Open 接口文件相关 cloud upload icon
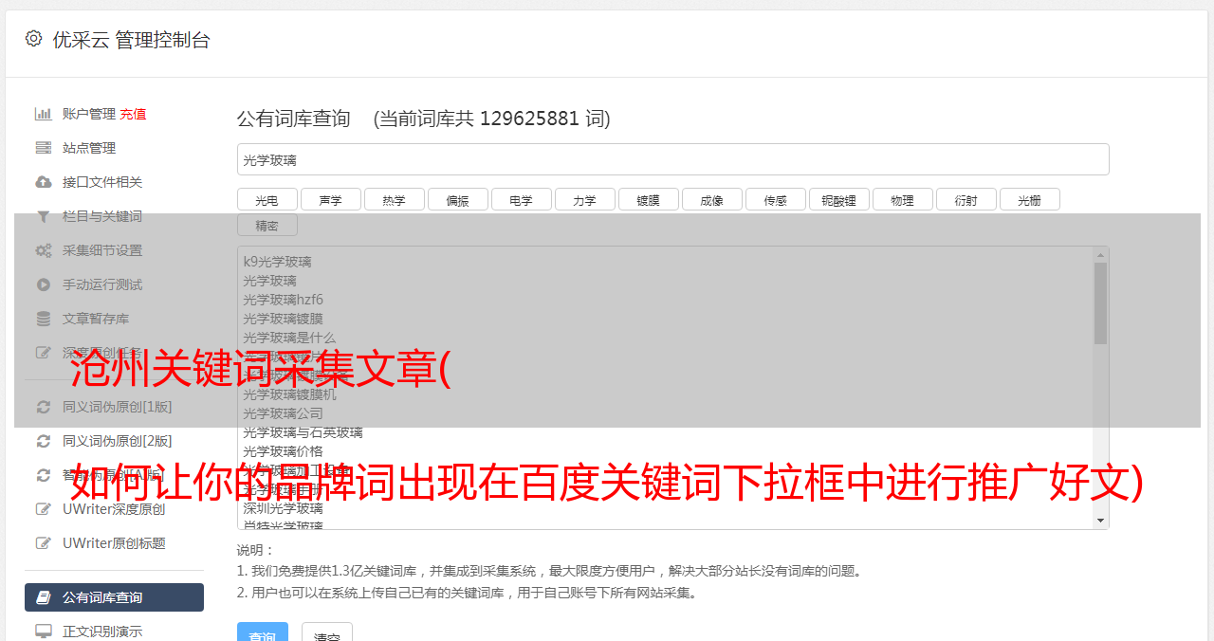Screen dimensions: 1214x641 44,182
